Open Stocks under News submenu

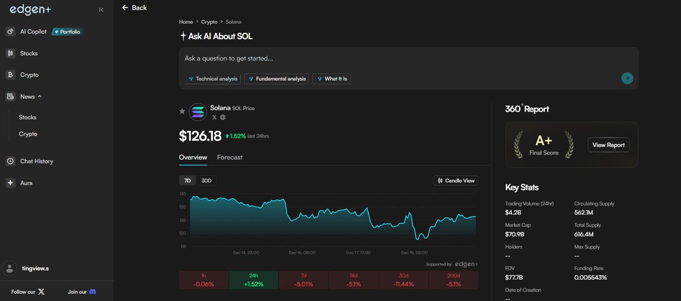pyautogui.click(x=28, y=117)
